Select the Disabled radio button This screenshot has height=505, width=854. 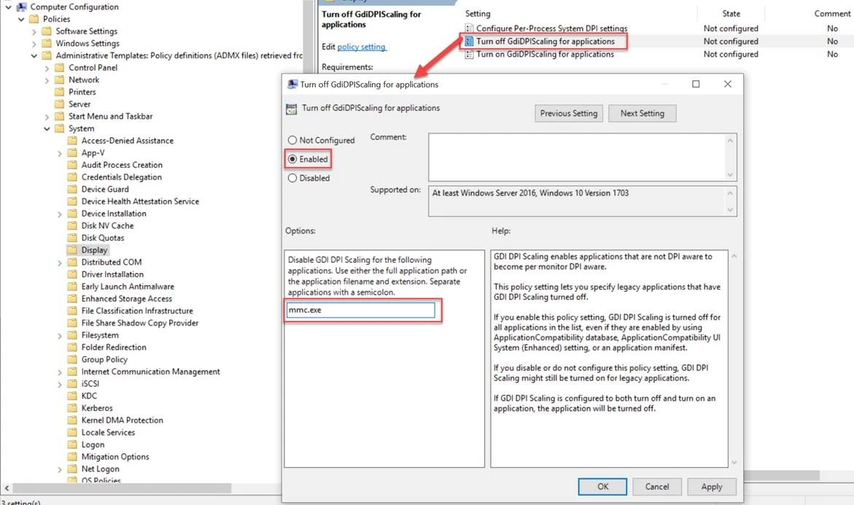pyautogui.click(x=292, y=178)
